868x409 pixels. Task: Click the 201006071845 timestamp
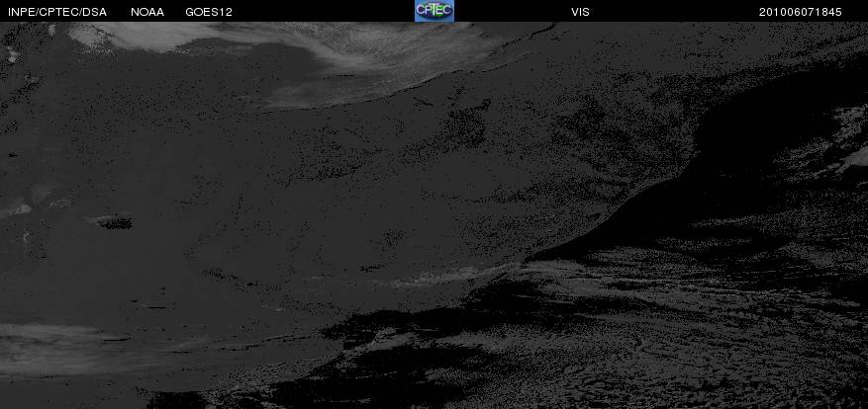point(801,12)
